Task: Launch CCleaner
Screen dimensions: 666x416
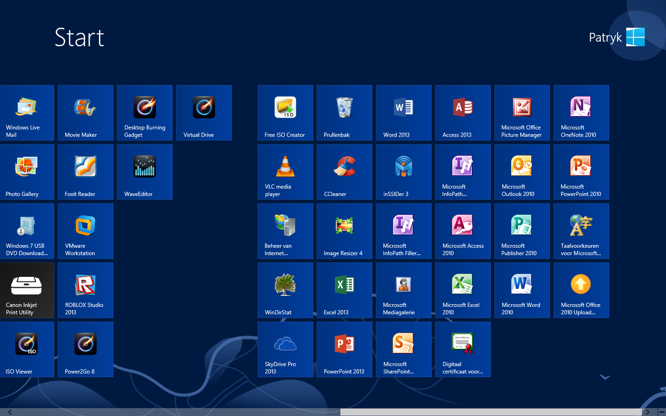Action: tap(345, 172)
